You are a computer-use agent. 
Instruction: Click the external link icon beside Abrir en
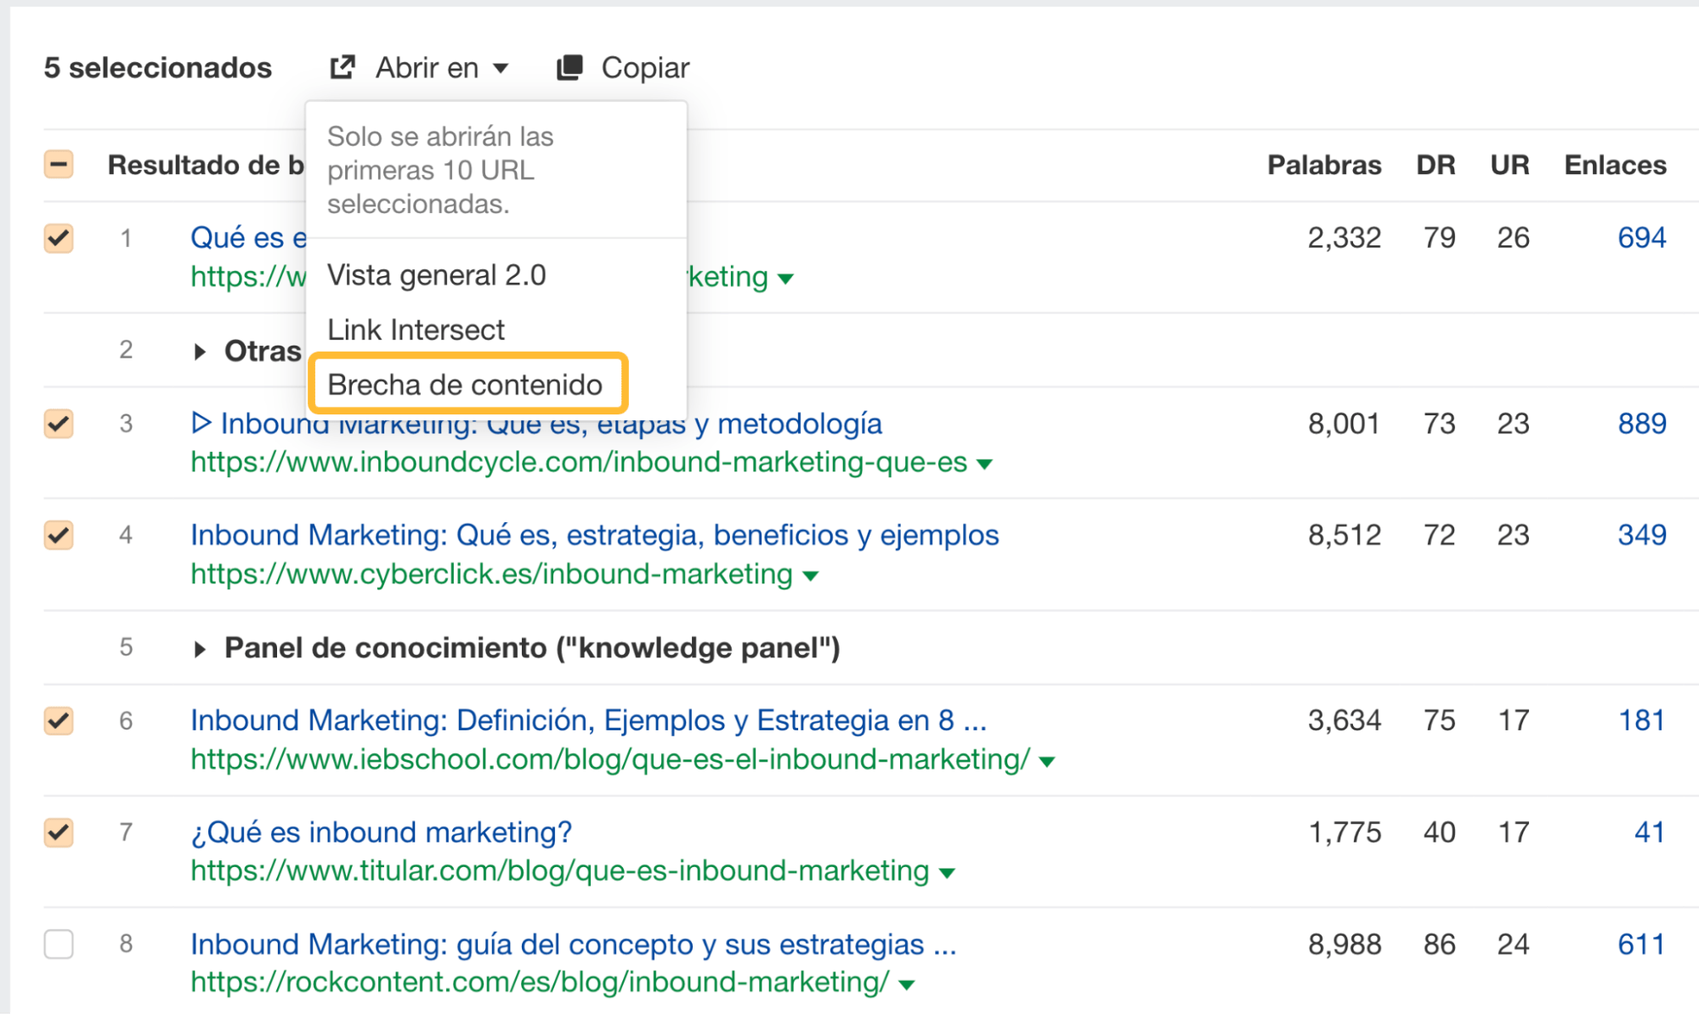[x=343, y=66]
